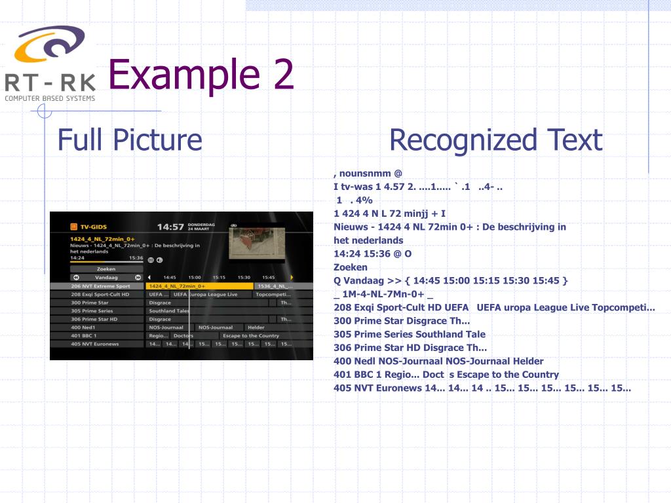Viewport: 671px width, 503px height.
Task: Click recognized line ', nounsnmm @'
Action: (x=368, y=174)
